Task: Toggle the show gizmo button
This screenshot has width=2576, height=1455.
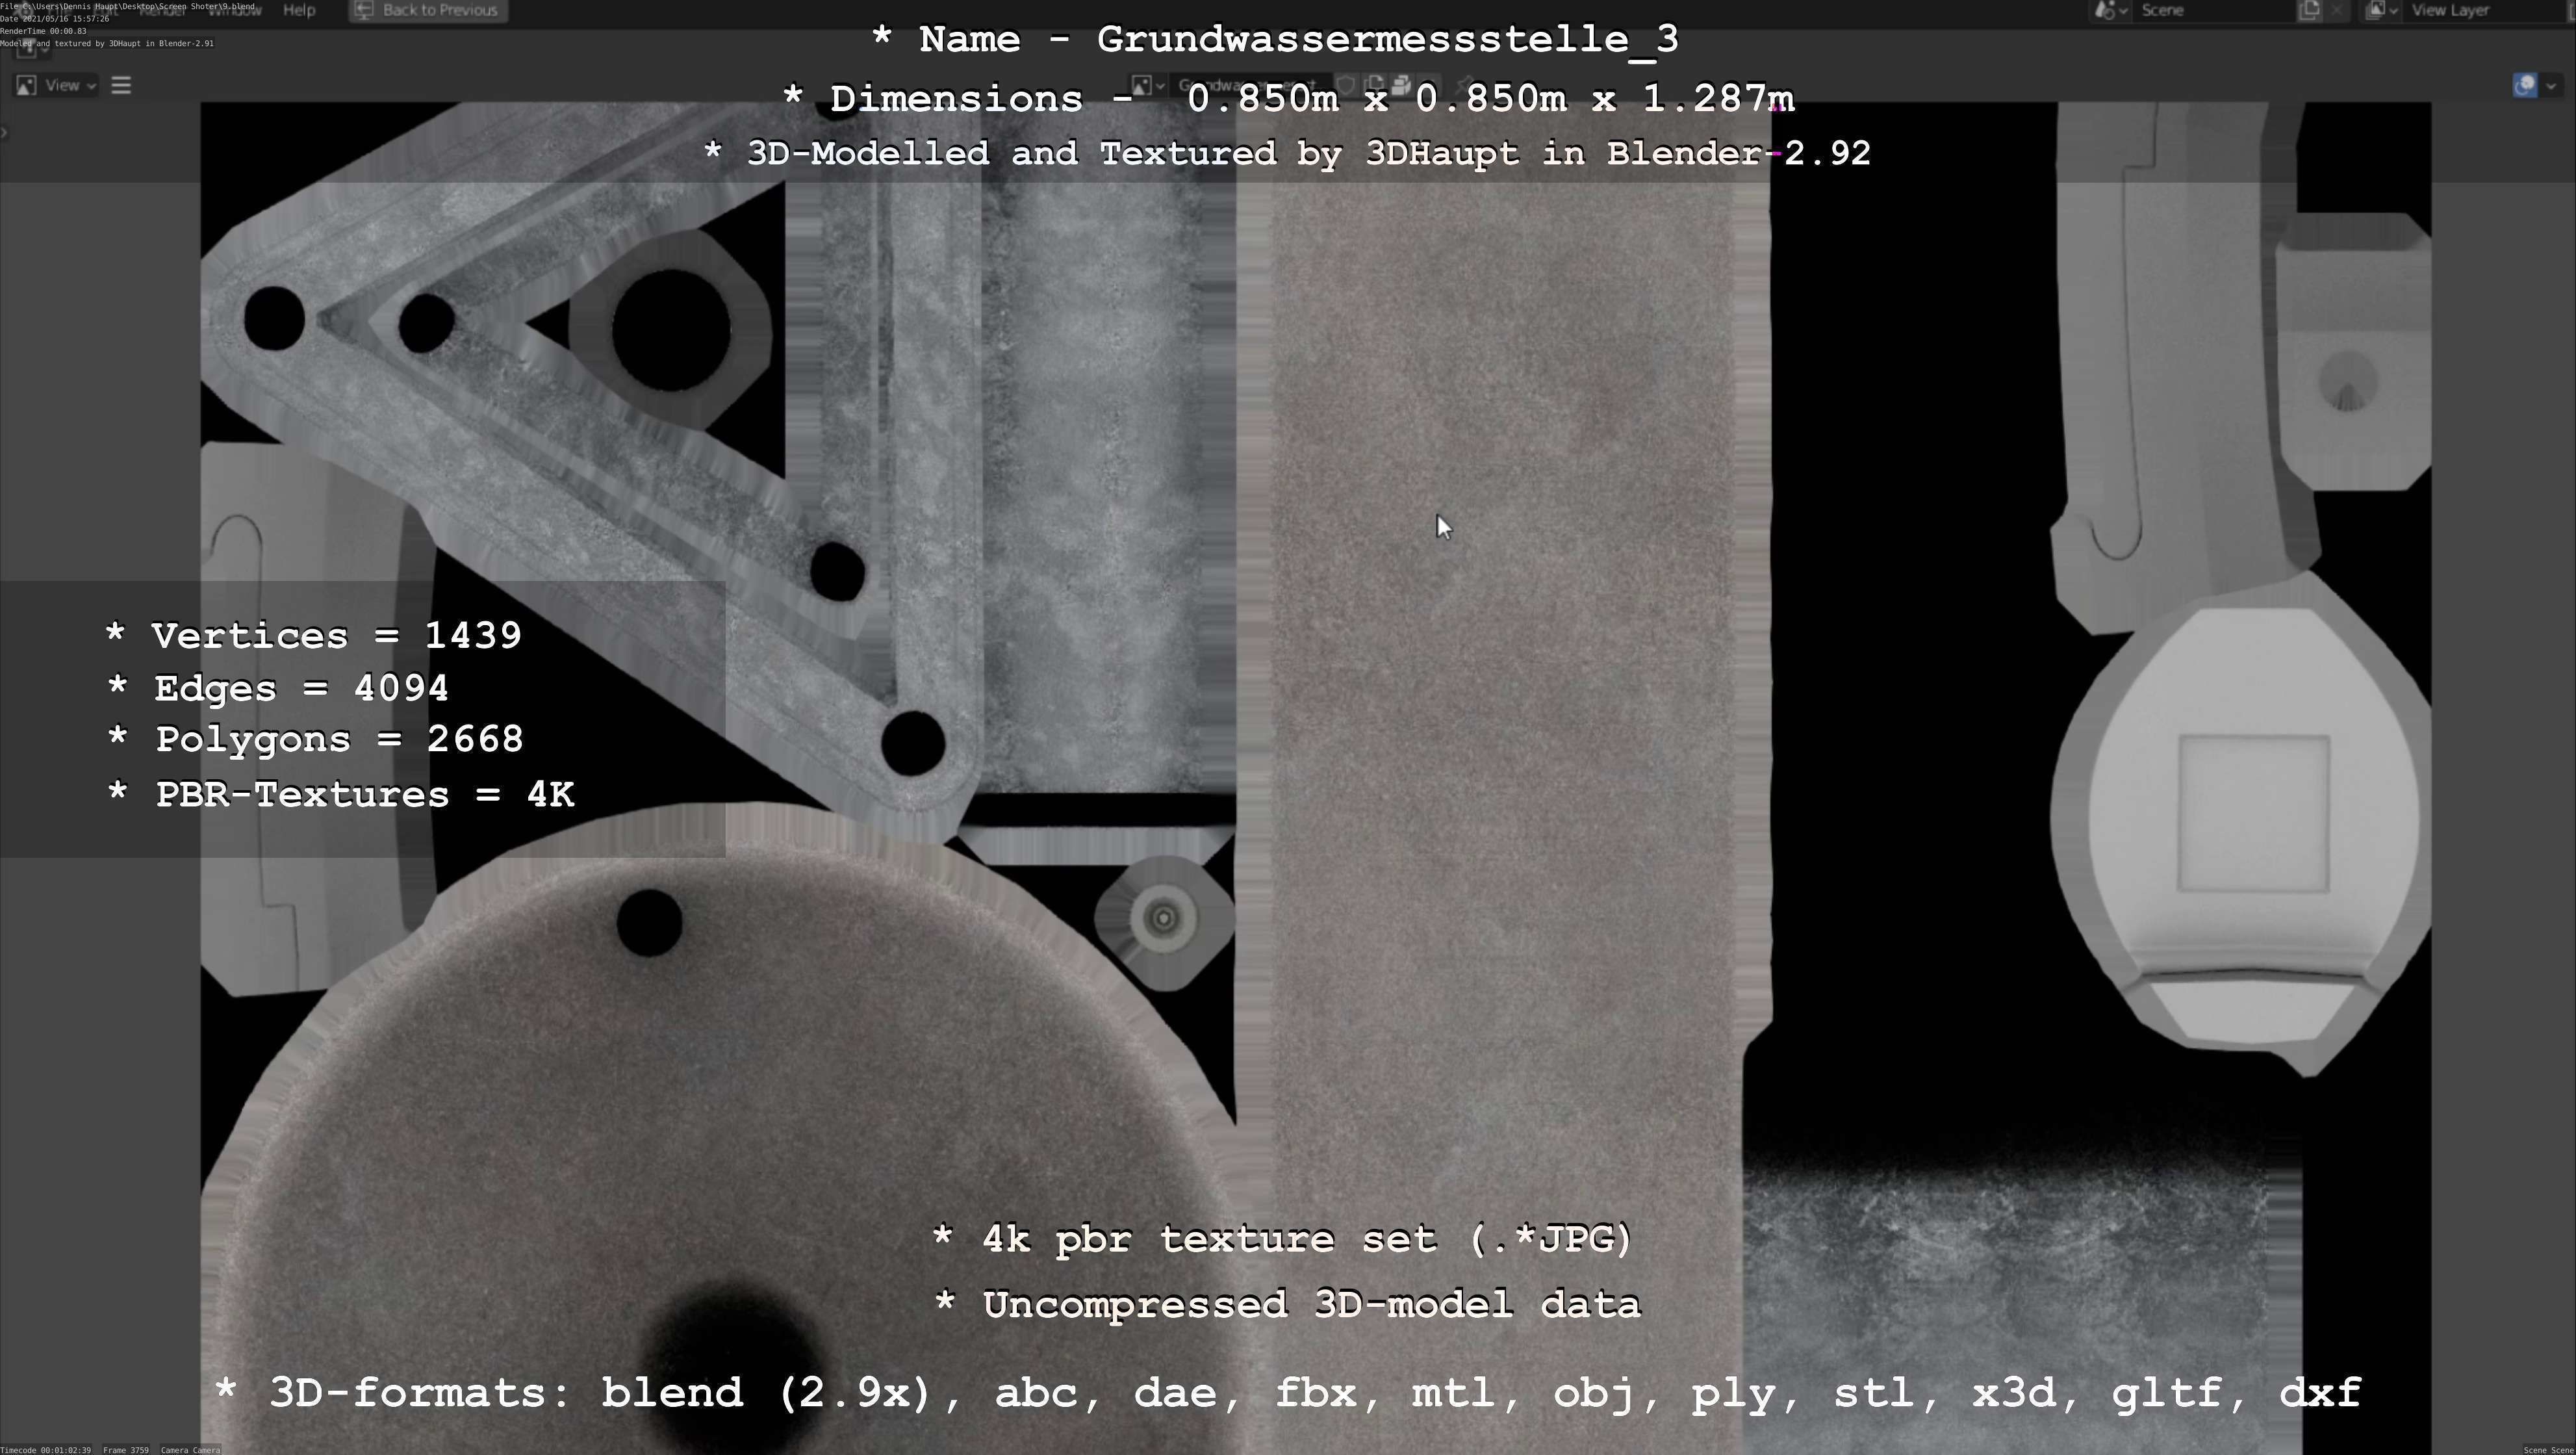Action: coord(2524,85)
